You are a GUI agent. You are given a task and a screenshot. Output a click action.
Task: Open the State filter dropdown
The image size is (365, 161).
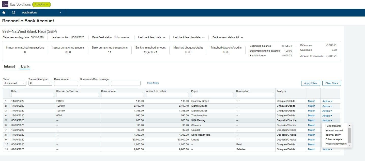tap(14, 83)
